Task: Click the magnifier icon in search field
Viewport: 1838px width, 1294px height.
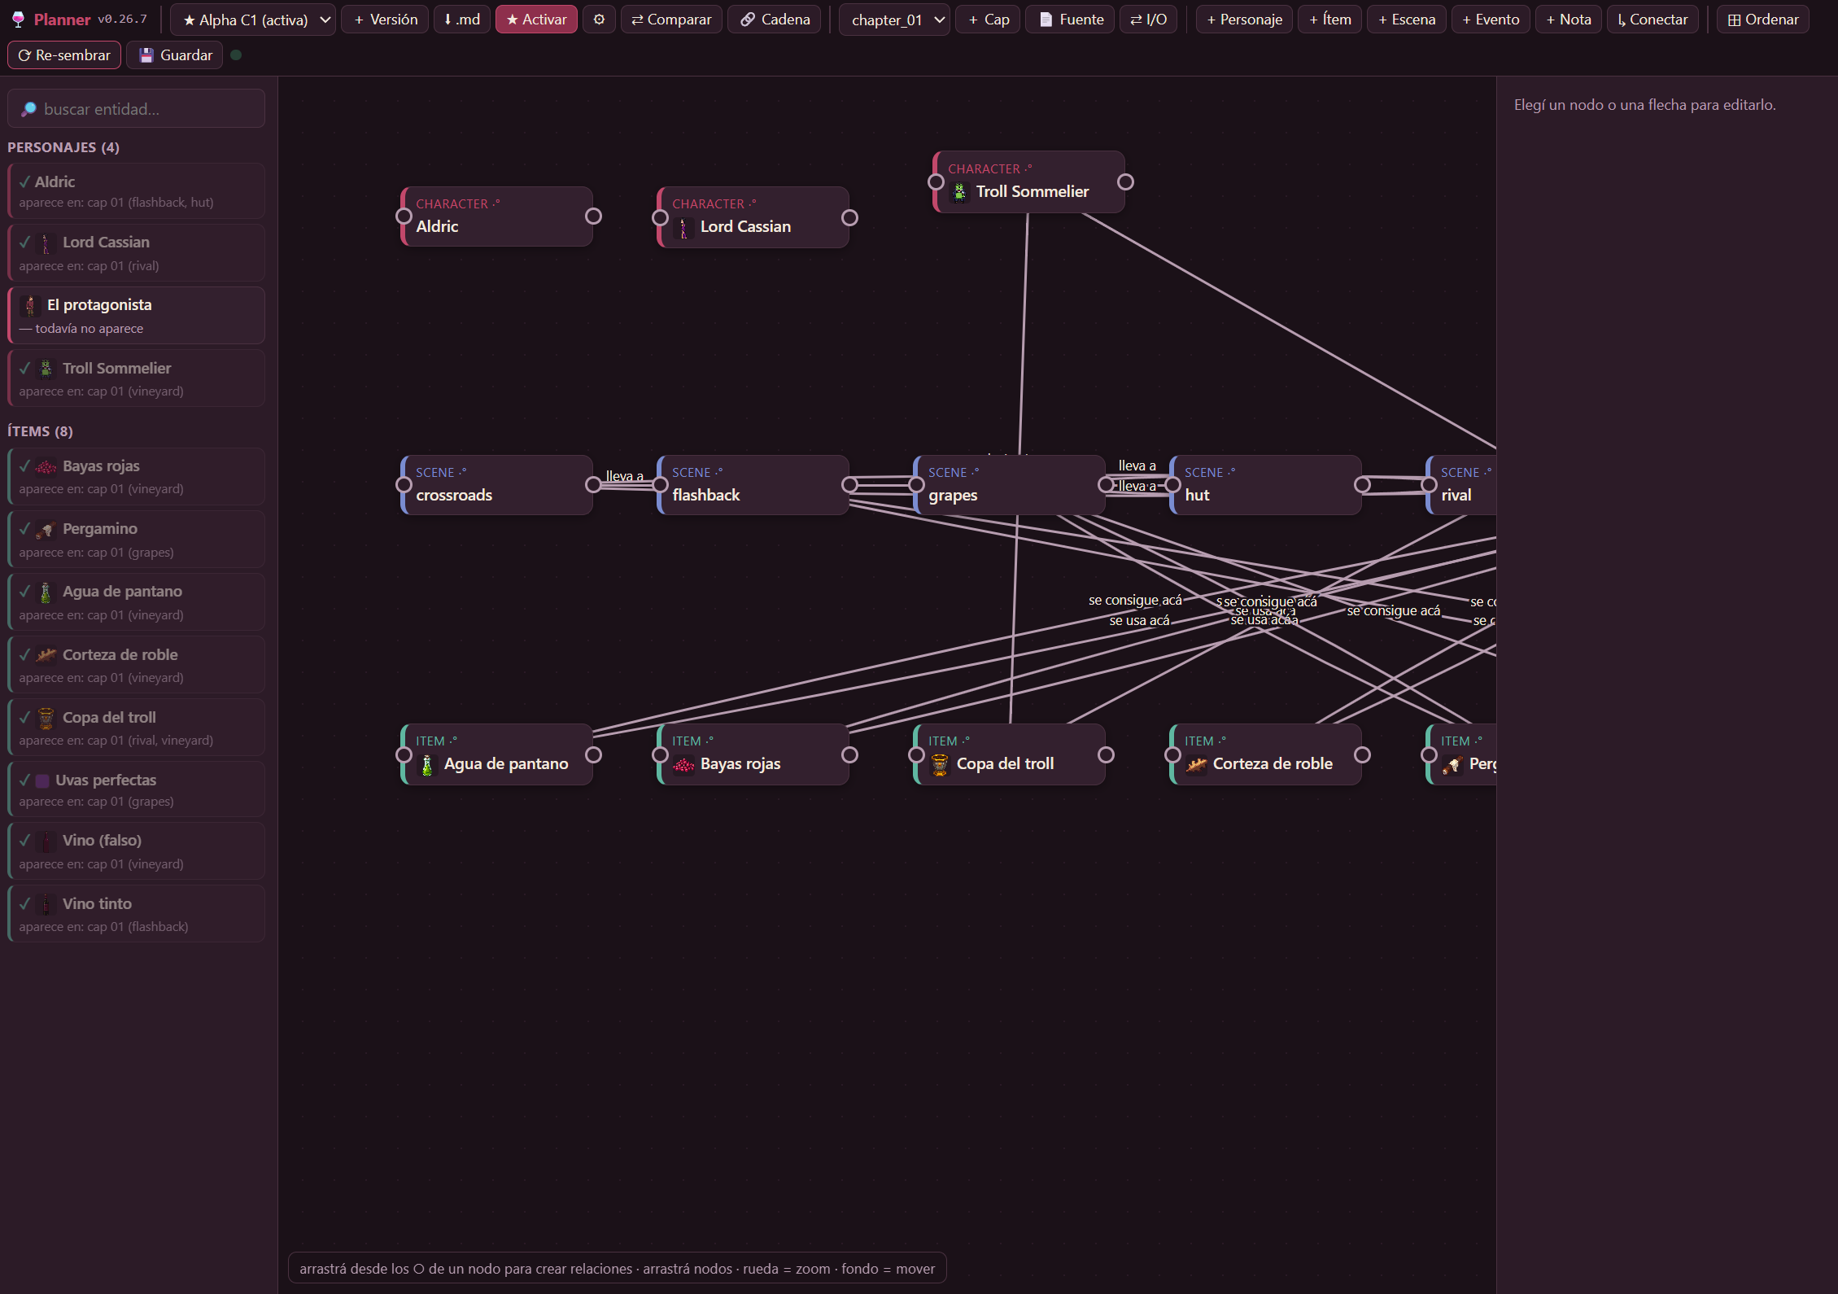Action: pyautogui.click(x=28, y=109)
